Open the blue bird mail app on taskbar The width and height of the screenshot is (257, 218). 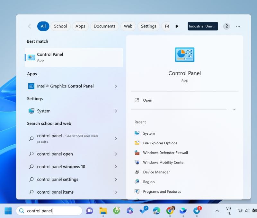click(x=183, y=211)
